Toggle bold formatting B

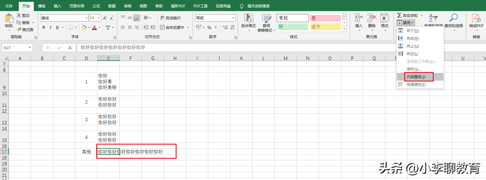(44, 27)
